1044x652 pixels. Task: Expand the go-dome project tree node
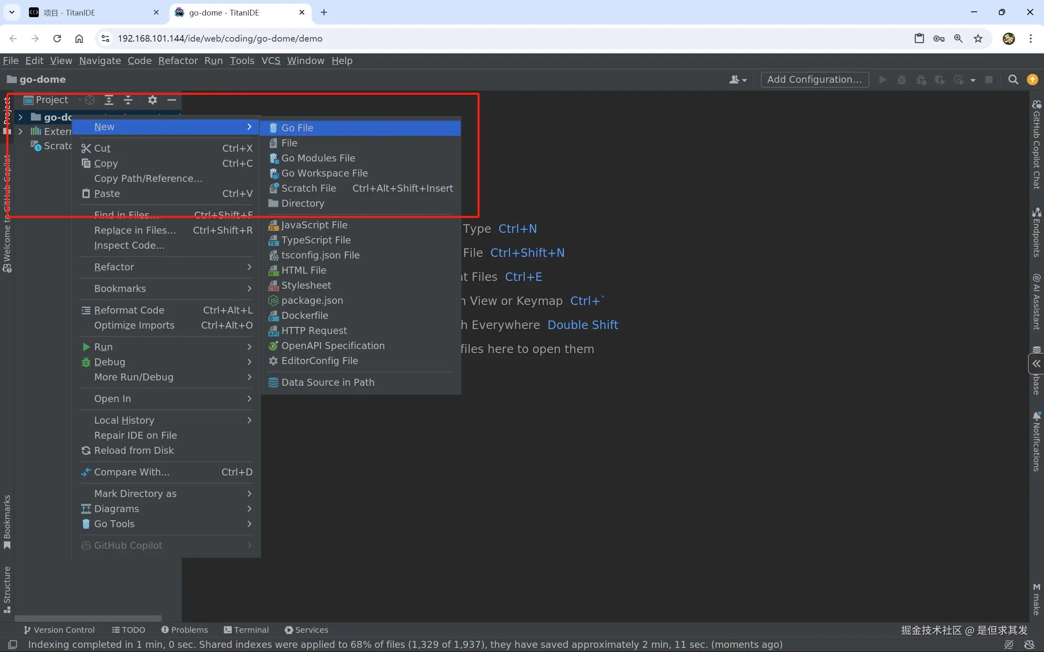click(x=20, y=117)
